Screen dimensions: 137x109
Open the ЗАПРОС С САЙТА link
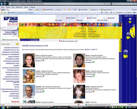click(x=91, y=50)
